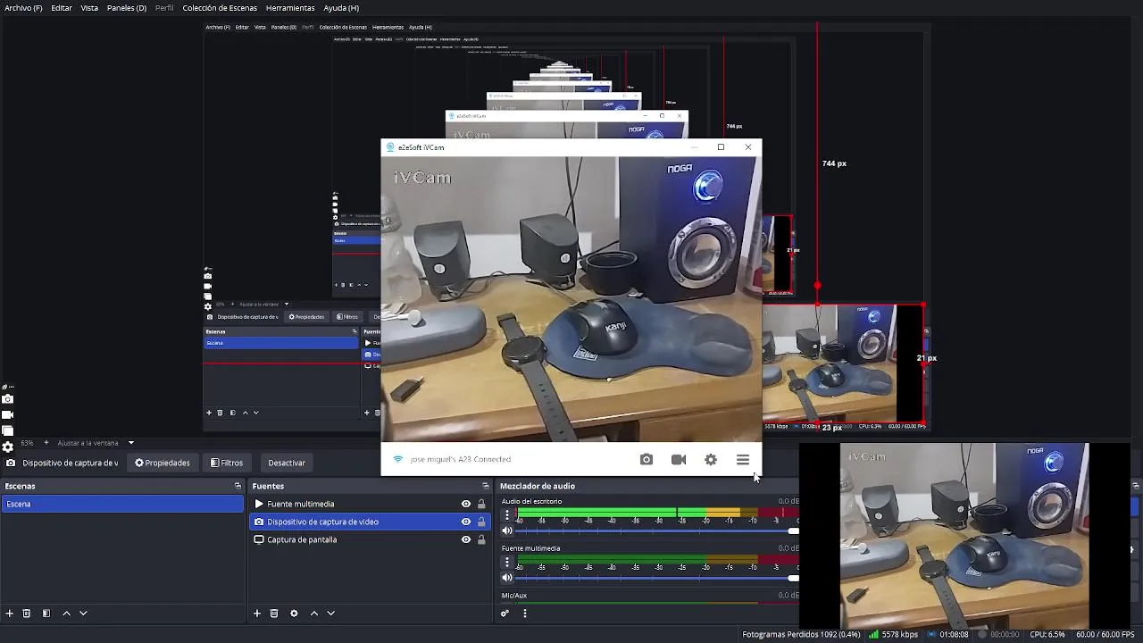The width and height of the screenshot is (1143, 643).
Task: Hide the Captura de pantalla source
Action: click(465, 539)
